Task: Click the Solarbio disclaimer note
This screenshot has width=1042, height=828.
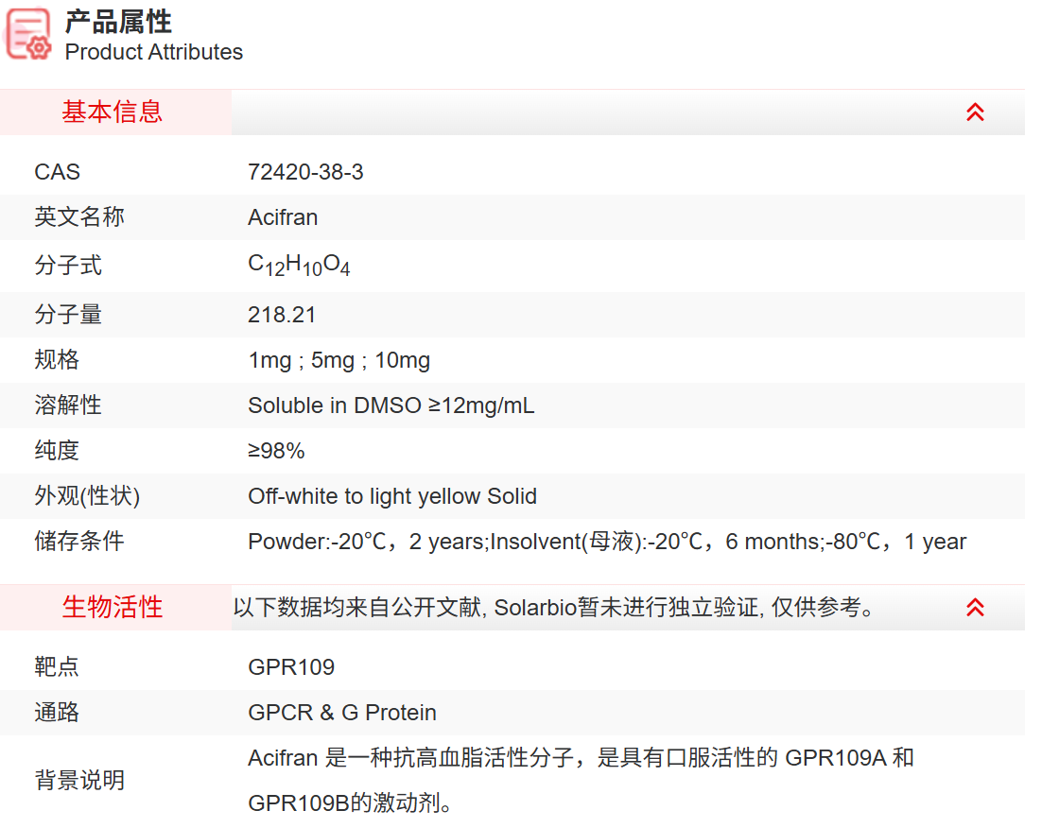Action: click(x=554, y=608)
